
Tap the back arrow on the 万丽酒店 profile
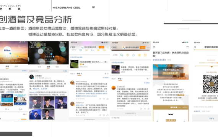pyautogui.click(x=30, y=47)
